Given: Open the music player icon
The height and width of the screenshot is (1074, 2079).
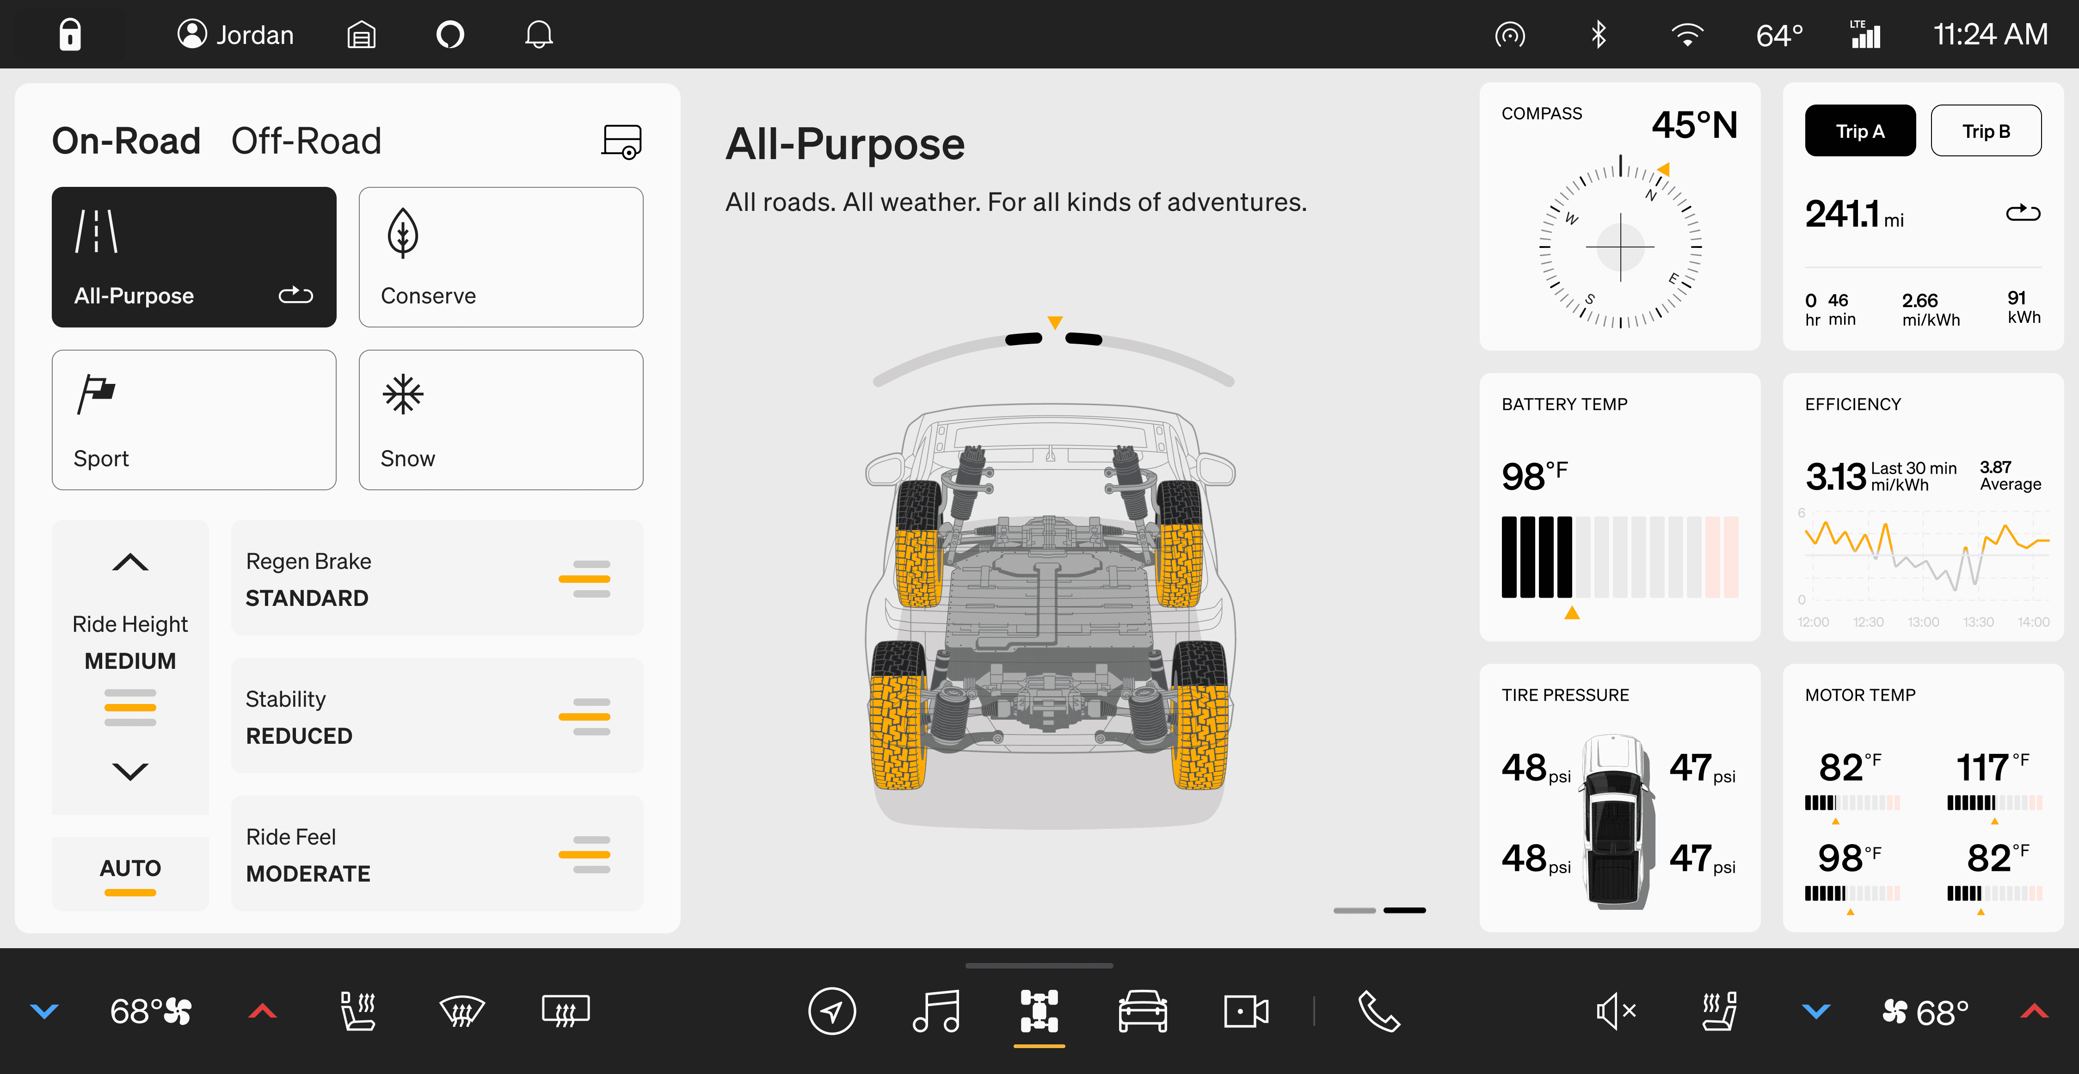Looking at the screenshot, I should (935, 1010).
